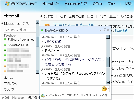
Task: Click 迷惑メールに登録 toolbar item
Action: [121, 16]
